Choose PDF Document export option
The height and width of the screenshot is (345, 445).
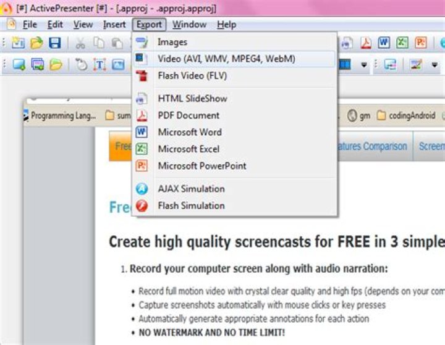click(235, 115)
